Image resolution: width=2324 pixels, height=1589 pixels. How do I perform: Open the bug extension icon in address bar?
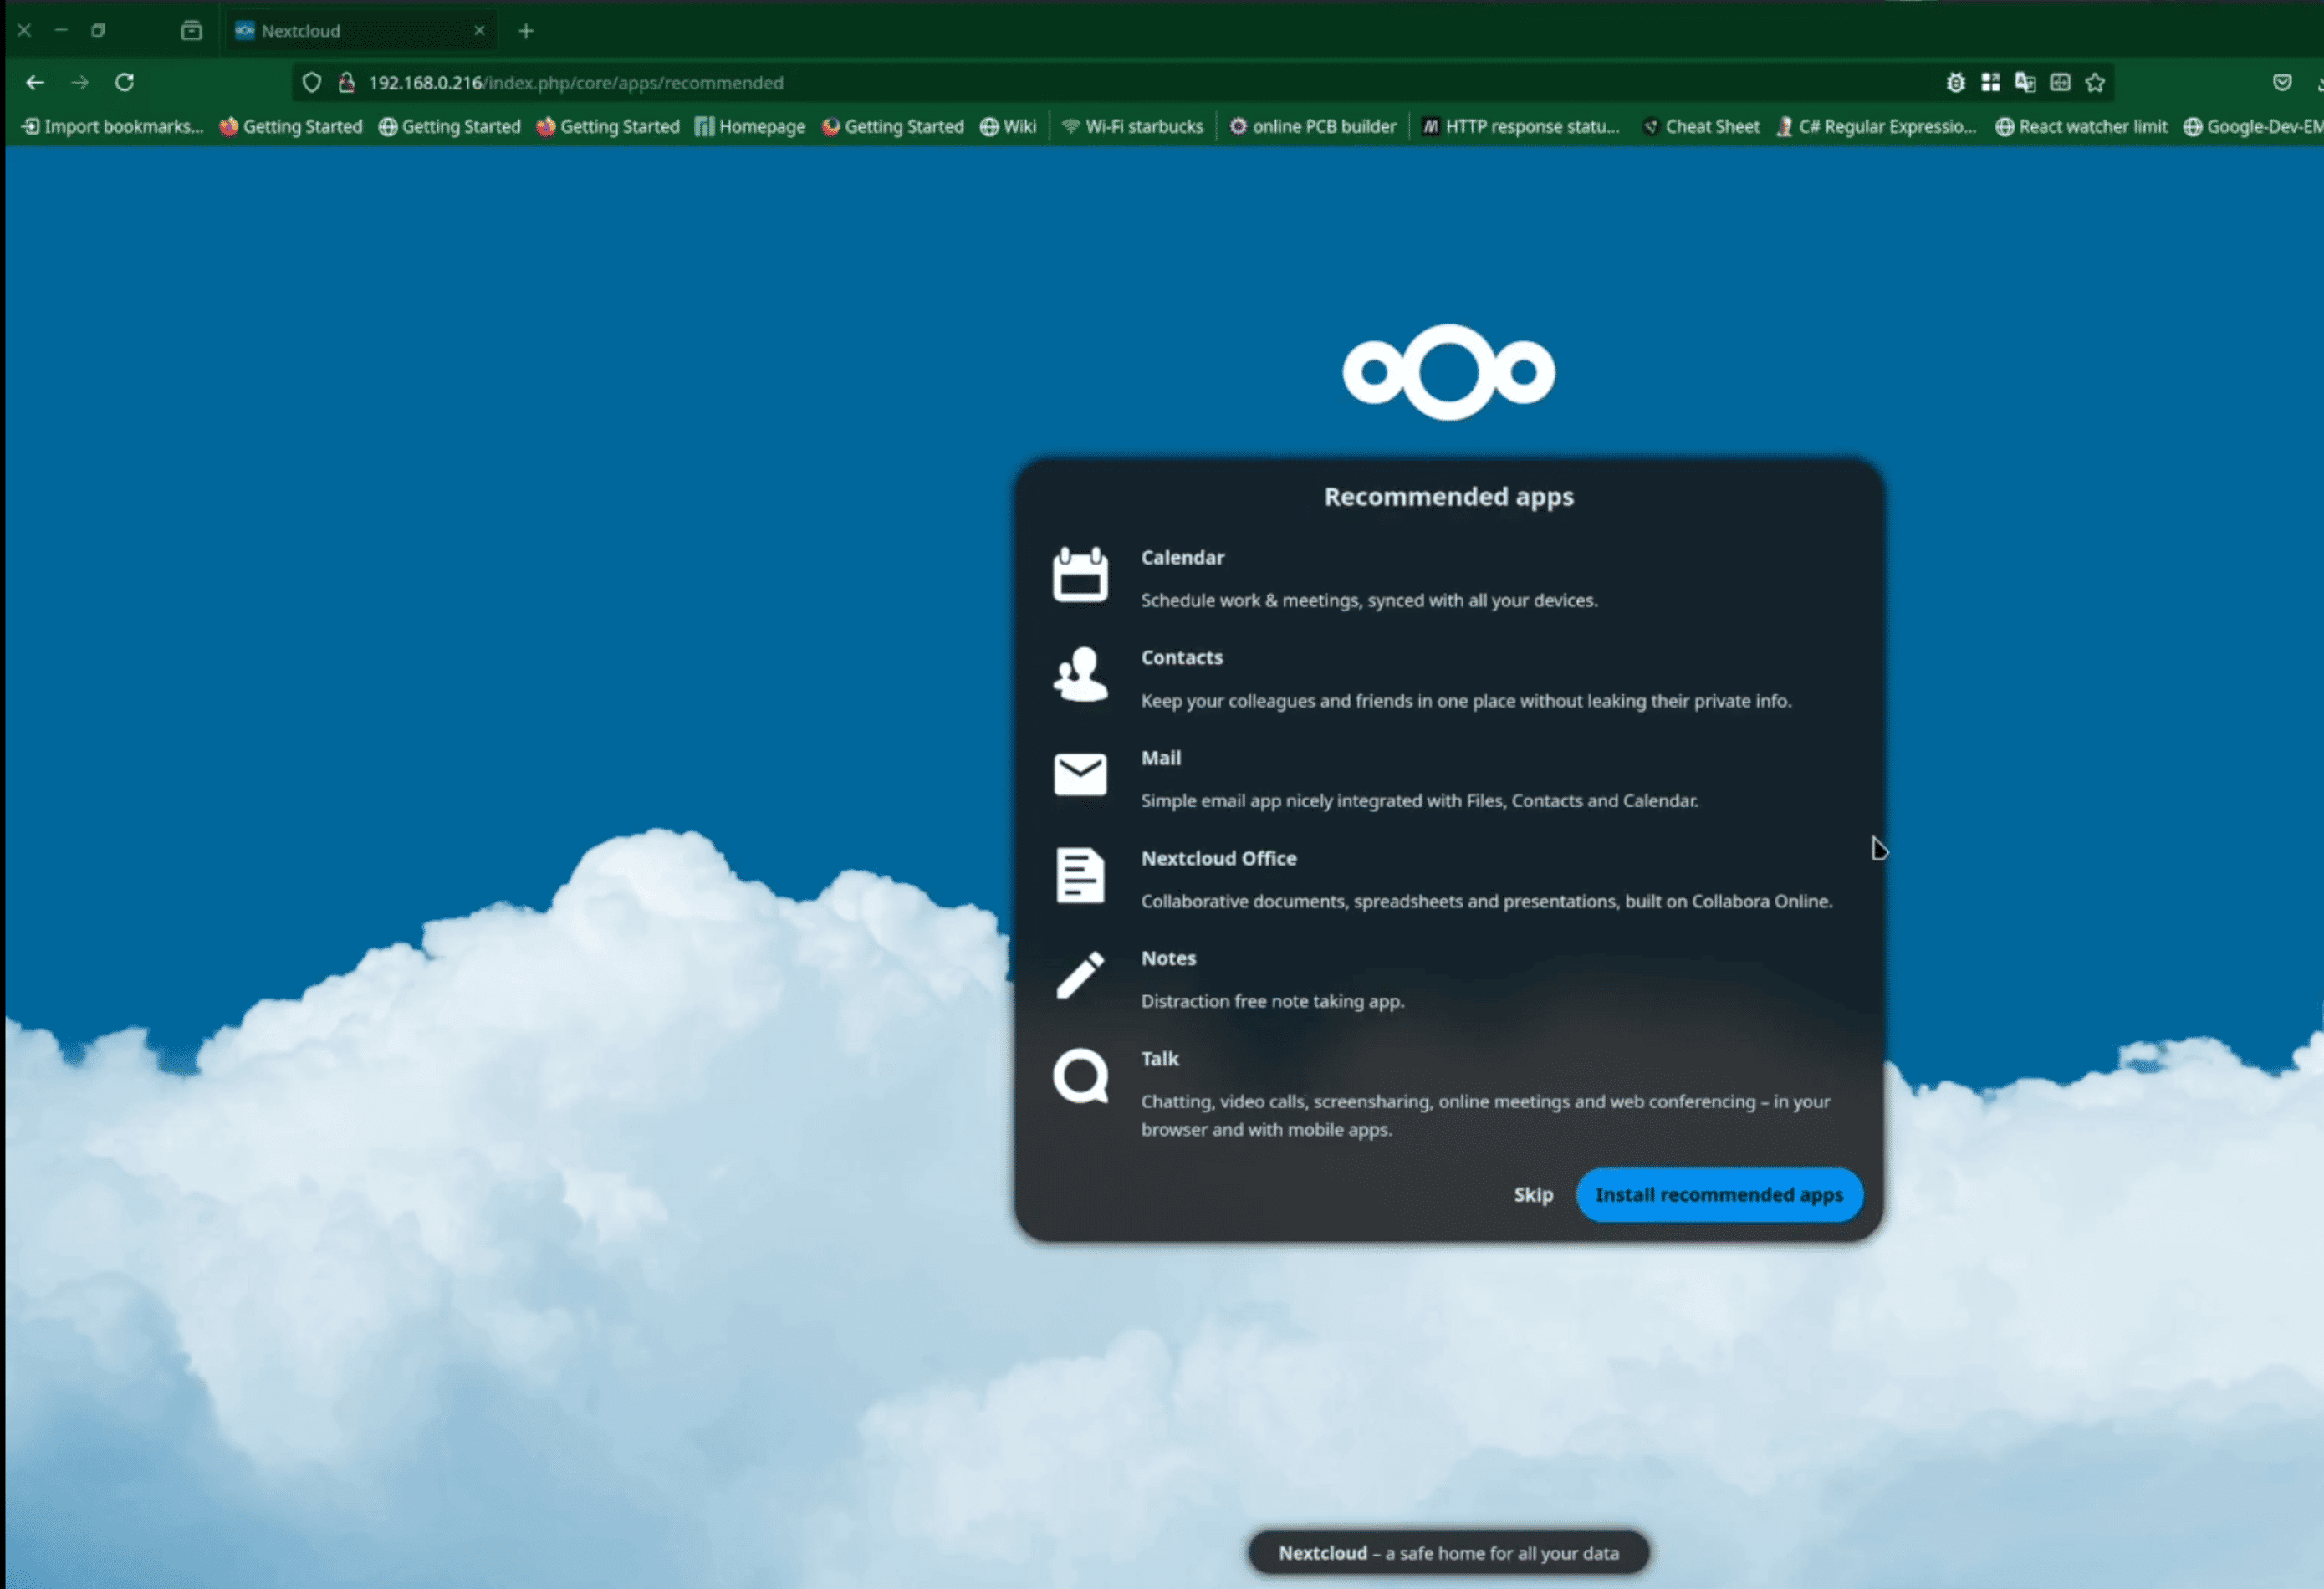pos(1955,83)
